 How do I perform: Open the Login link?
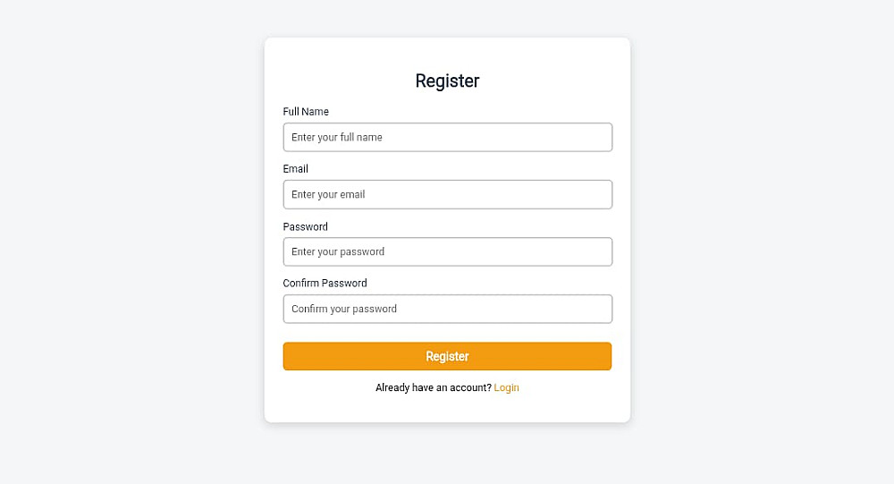pyautogui.click(x=506, y=387)
